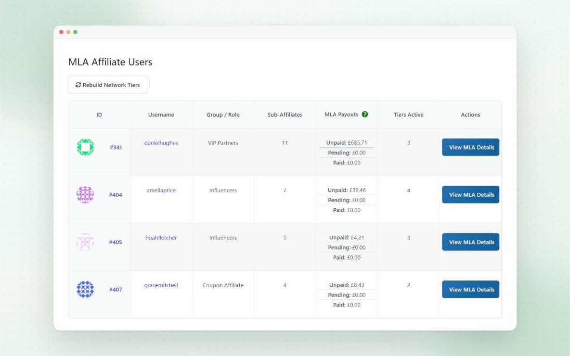570x356 pixels.
Task: Click ameliaprice's purple avatar icon
Action: [x=85, y=195]
